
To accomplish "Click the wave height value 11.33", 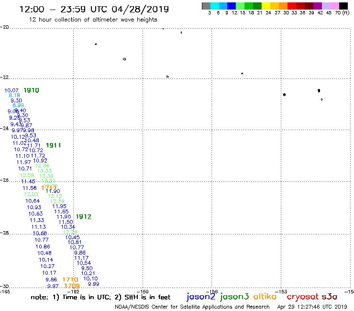I will click(x=37, y=220).
